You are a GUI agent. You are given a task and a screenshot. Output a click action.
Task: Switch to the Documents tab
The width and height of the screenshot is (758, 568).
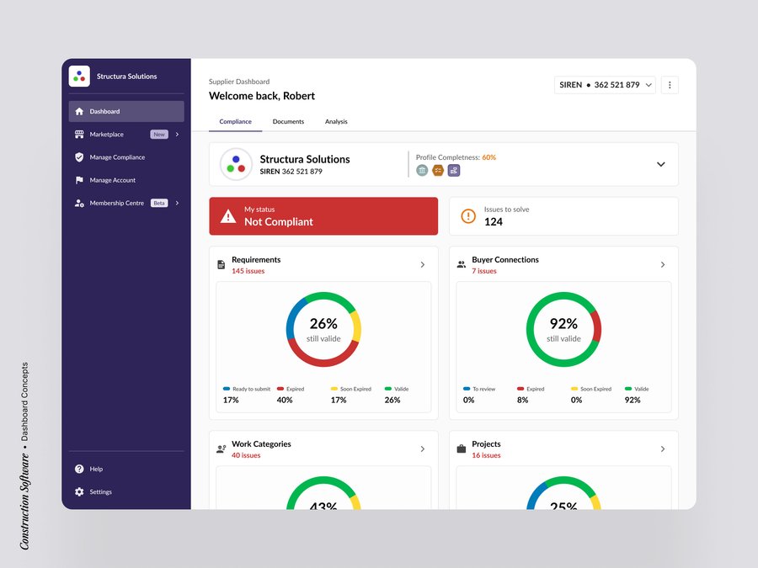(x=288, y=122)
